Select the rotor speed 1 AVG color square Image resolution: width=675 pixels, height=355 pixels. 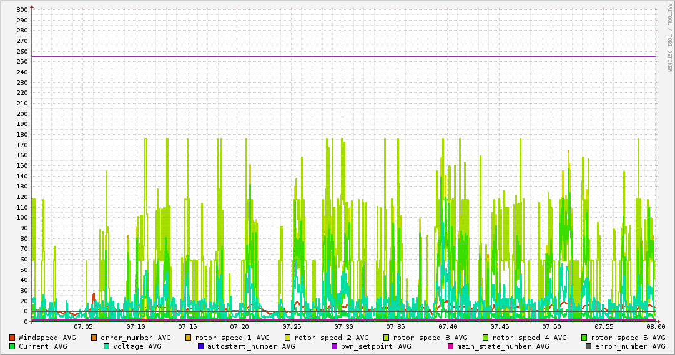point(189,338)
